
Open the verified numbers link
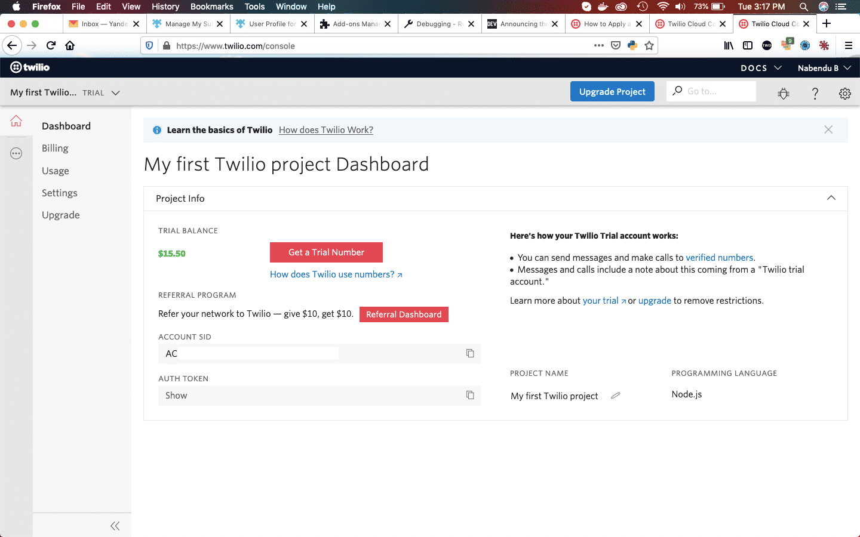(720, 258)
